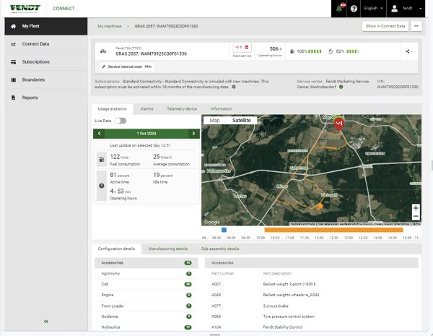Click the map zoom in plus button
The width and height of the screenshot is (433, 336).
[416, 208]
